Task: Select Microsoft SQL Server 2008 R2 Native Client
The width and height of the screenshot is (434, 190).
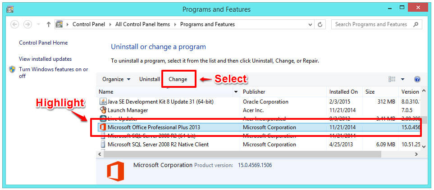Action: (x=158, y=145)
